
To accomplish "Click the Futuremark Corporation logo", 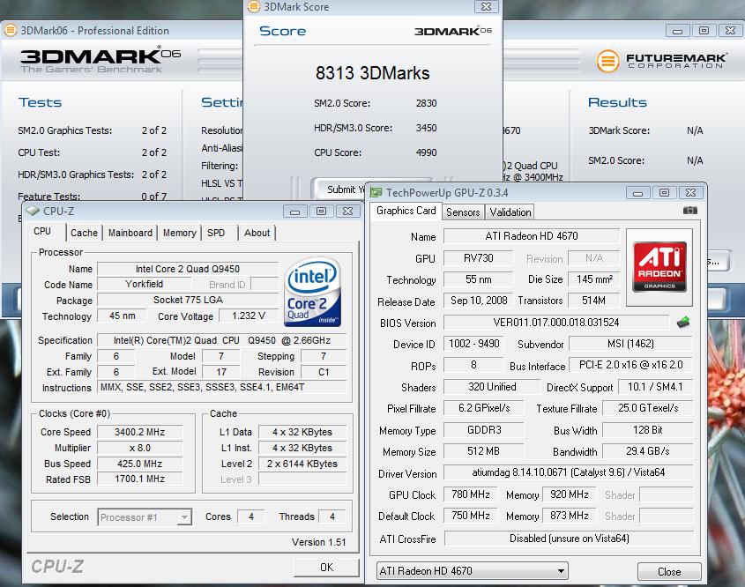I will (661, 61).
